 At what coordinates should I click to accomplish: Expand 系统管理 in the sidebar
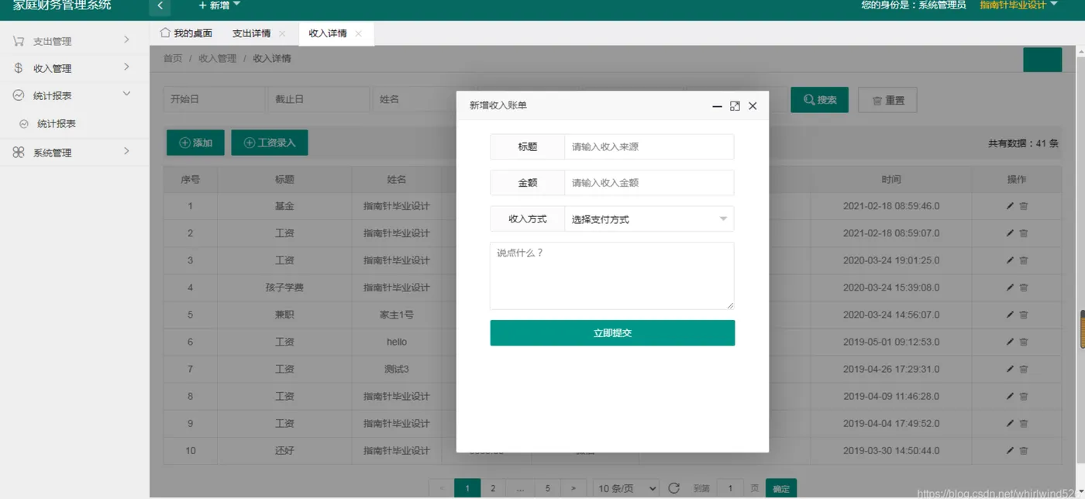coord(74,153)
